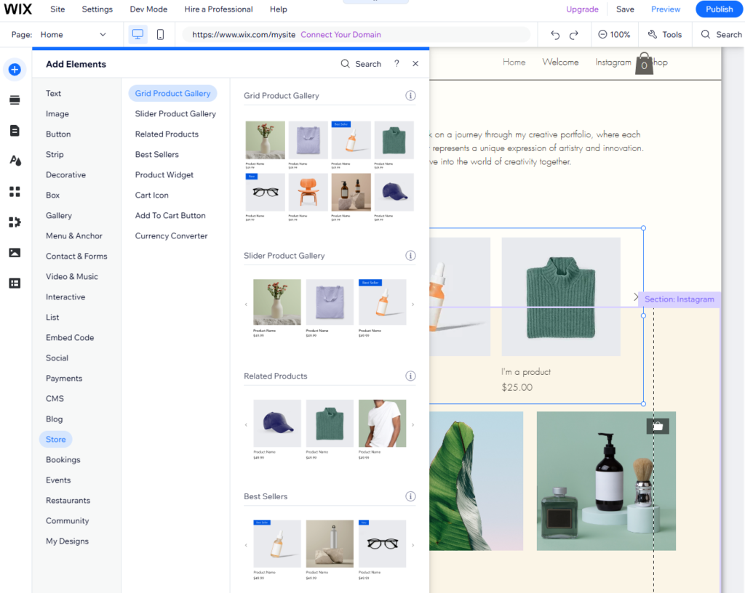View the Grid Product Gallery info icon
Viewport: 745px width, 593px height.
[x=410, y=95]
